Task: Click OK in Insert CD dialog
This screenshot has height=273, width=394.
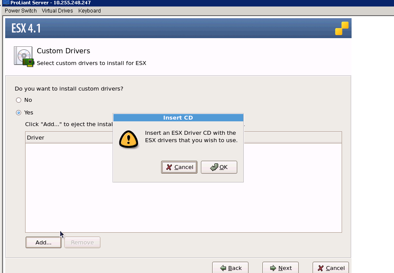Action: (x=219, y=167)
